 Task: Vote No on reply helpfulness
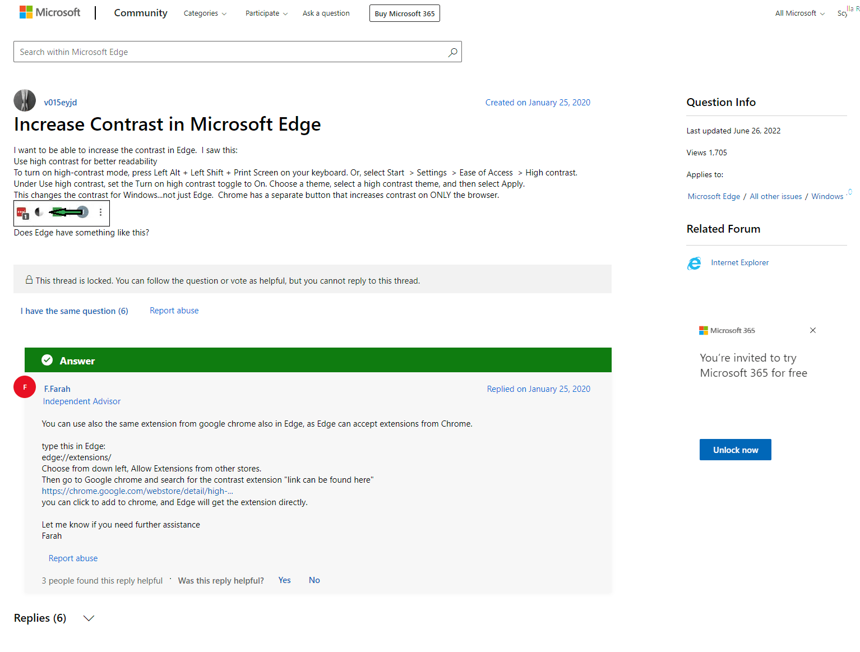[x=314, y=580]
